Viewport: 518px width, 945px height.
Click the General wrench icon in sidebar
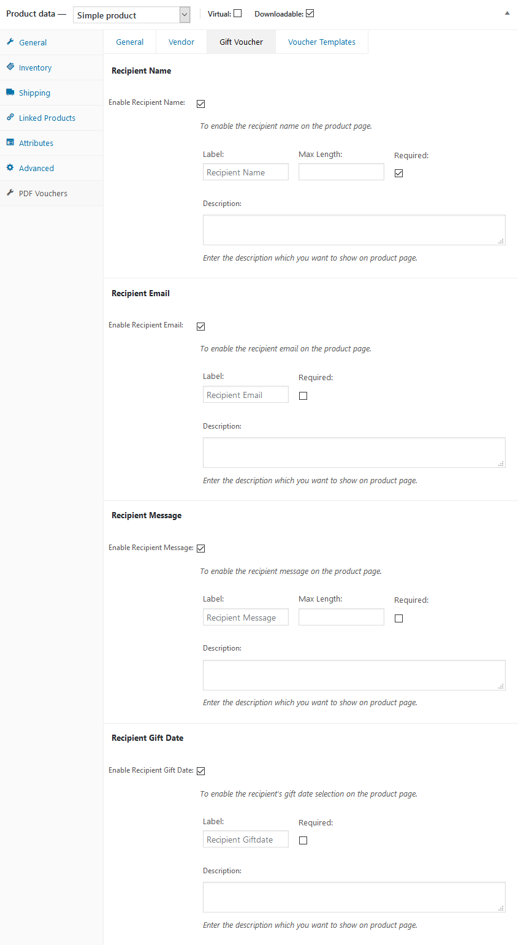(x=10, y=42)
